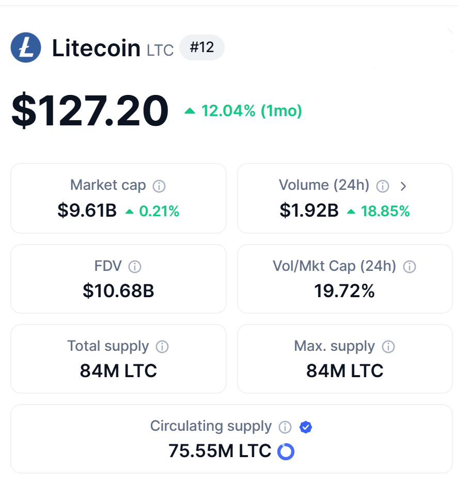This screenshot has width=471, height=486.
Task: Select the Market cap stat card
Action: [118, 199]
